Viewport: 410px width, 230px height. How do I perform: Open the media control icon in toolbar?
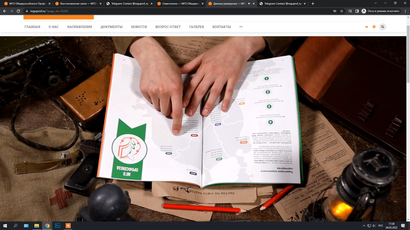point(350,11)
